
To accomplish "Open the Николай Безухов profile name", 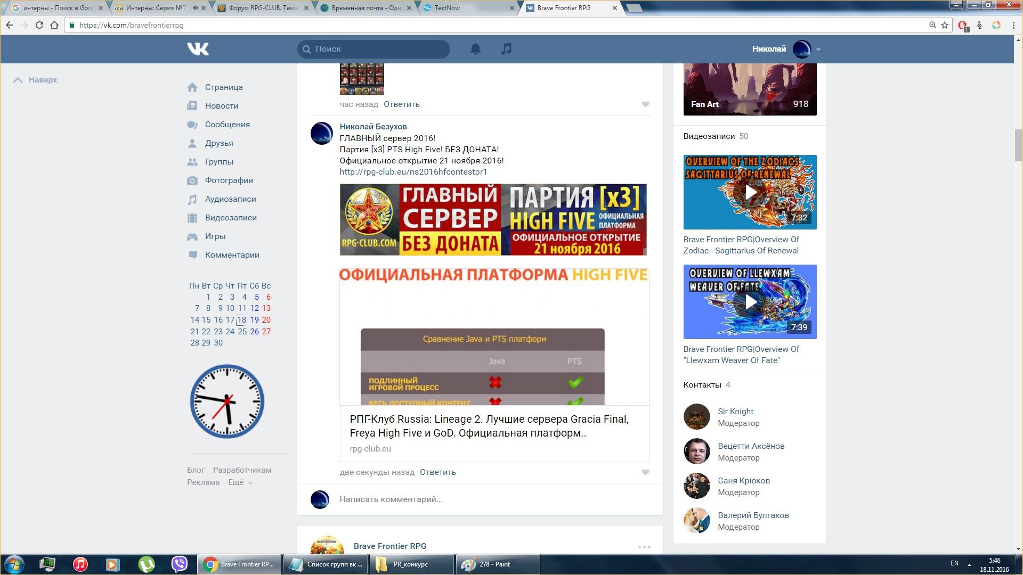I will point(373,127).
